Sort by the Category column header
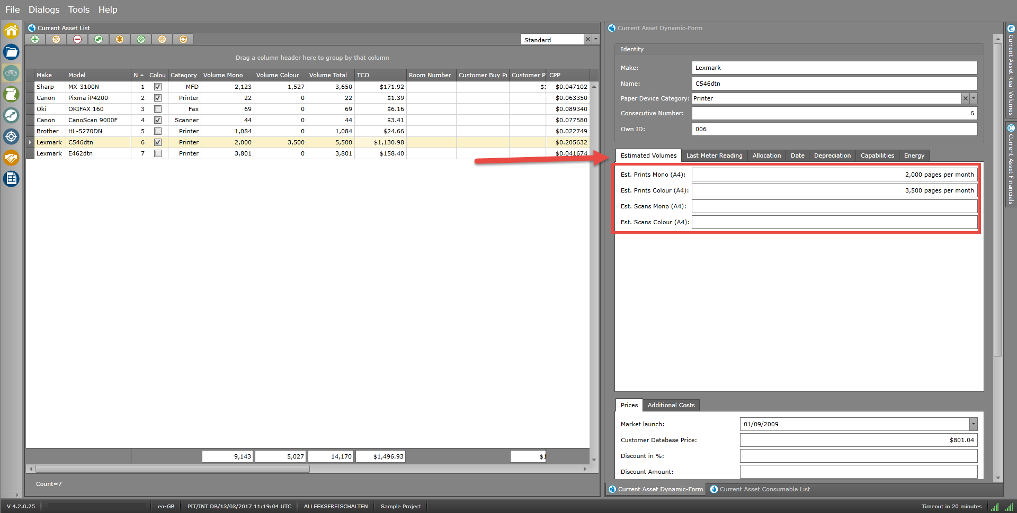Image resolution: width=1017 pixels, height=513 pixels. [x=184, y=75]
